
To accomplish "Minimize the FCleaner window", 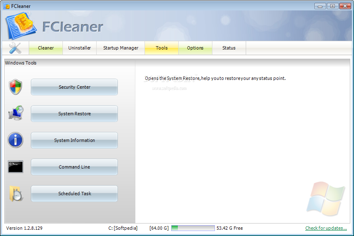I will [x=320, y=6].
